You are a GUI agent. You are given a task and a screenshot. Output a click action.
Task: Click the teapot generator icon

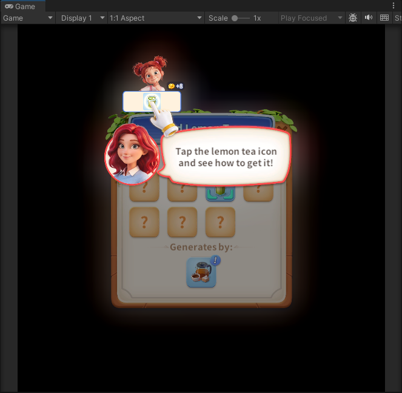click(x=201, y=272)
